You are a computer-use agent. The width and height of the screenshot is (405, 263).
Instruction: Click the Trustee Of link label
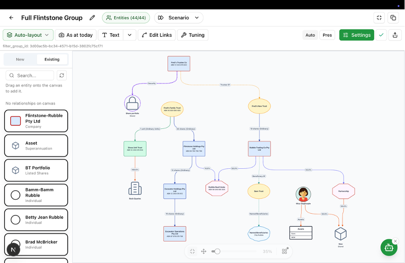(x=225, y=85)
